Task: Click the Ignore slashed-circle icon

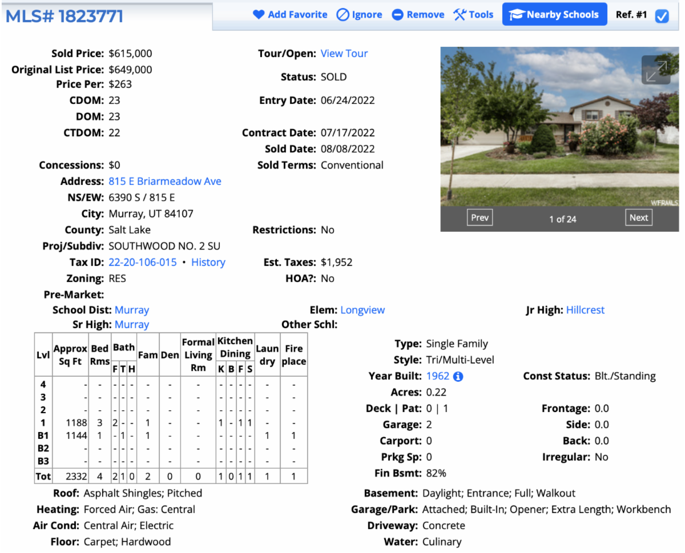Action: coord(342,14)
